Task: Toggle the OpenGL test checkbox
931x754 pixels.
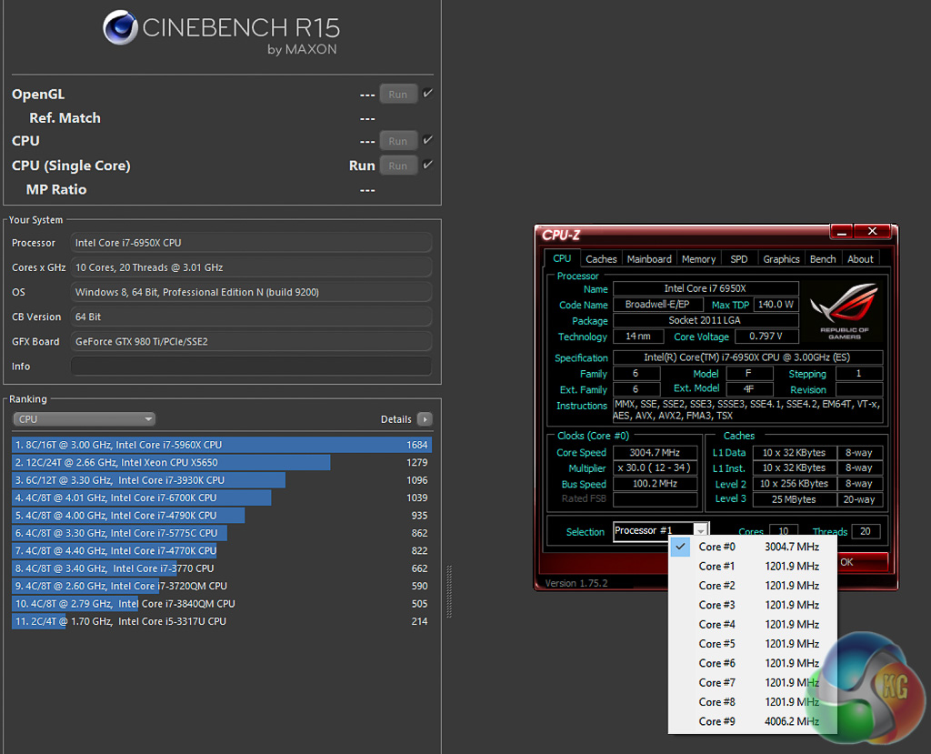Action: point(428,94)
